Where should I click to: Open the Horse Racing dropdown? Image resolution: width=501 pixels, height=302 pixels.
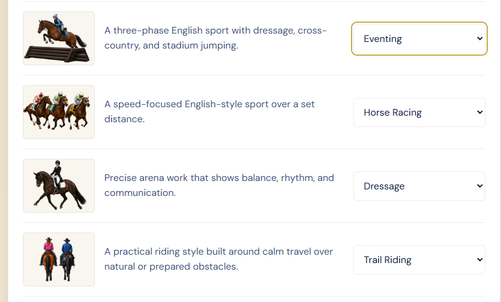pos(419,113)
